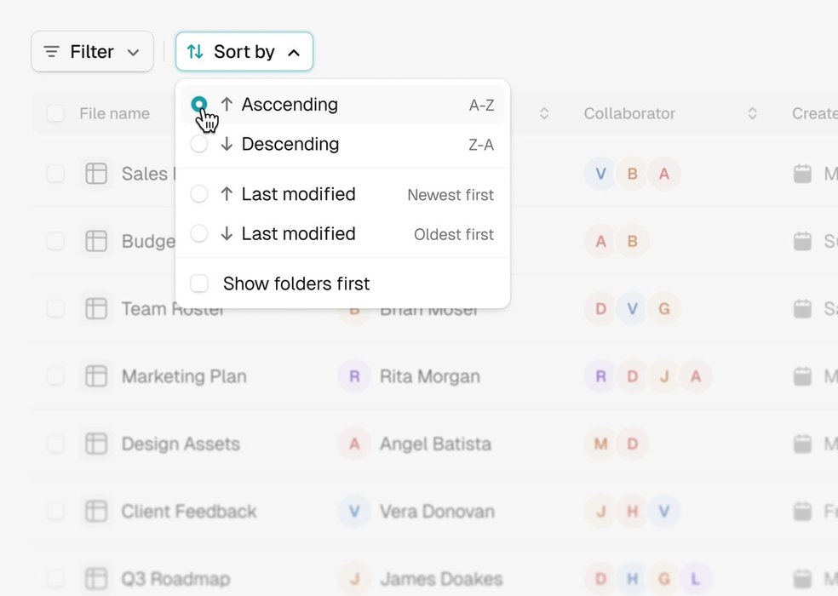Screen dimensions: 838x596
Task: Click the table icon beside Marketing Plan
Action: coord(96,376)
